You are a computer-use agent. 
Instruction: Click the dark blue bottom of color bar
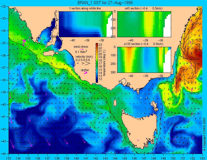(97, 81)
